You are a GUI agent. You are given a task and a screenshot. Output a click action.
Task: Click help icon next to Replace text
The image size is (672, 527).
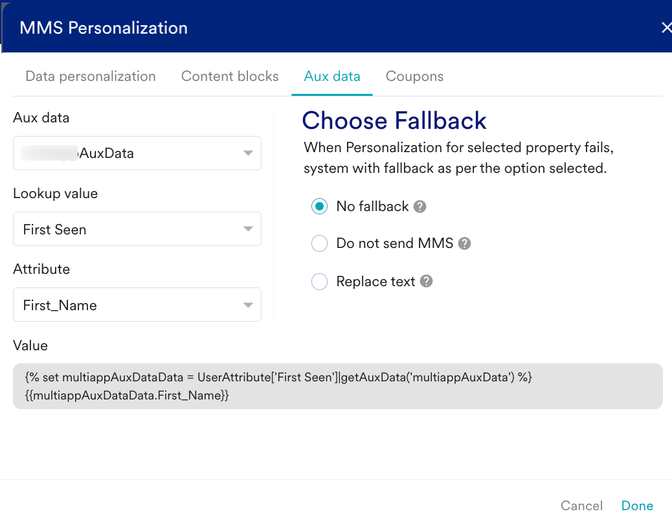(x=426, y=282)
